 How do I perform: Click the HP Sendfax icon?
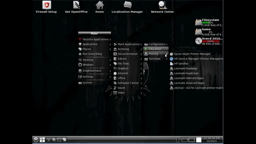coord(172,64)
